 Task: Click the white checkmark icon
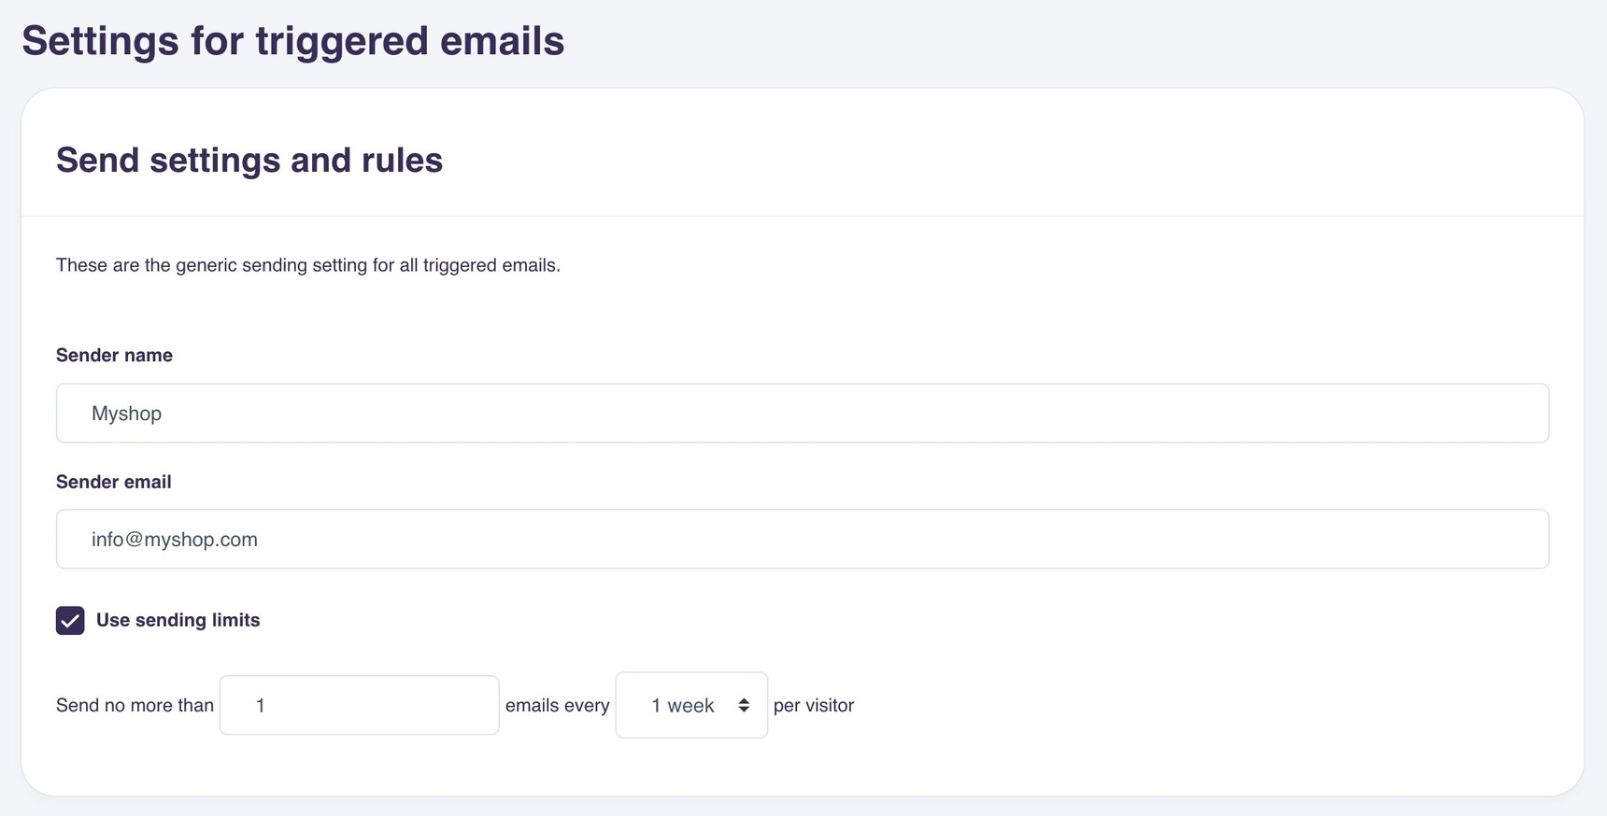coord(70,621)
